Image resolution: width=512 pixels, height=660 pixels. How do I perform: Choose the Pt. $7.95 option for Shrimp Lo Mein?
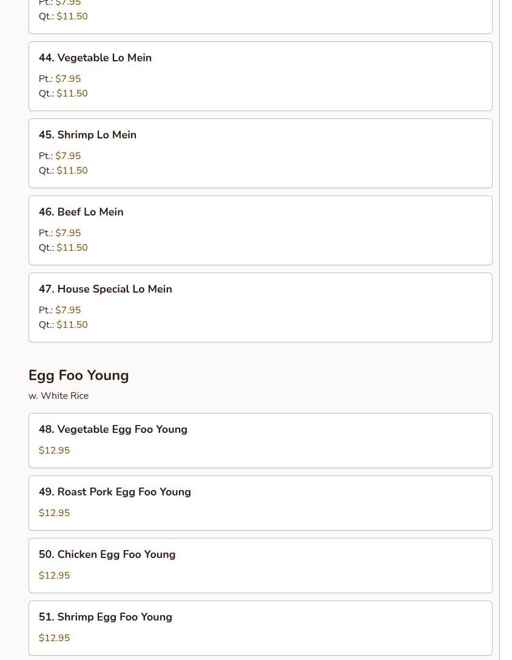[67, 156]
